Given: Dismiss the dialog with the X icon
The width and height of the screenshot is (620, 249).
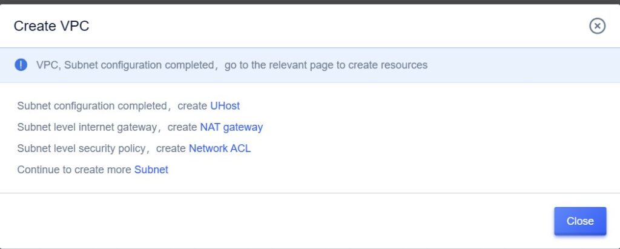Looking at the screenshot, I should pyautogui.click(x=597, y=25).
